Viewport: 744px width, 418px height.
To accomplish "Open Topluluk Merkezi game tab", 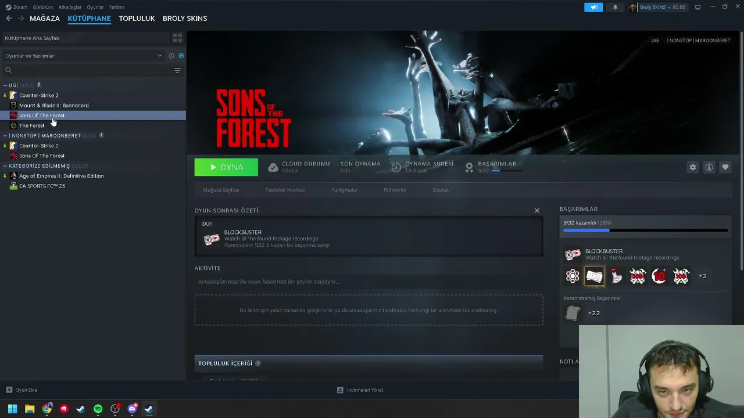I will pyautogui.click(x=285, y=190).
